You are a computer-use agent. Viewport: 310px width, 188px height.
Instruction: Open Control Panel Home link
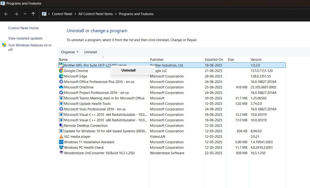(x=23, y=28)
